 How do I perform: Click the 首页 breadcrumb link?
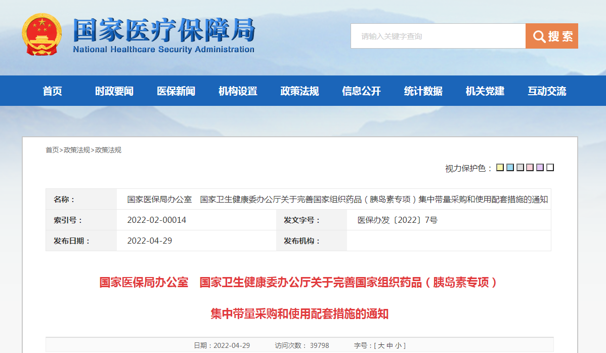(x=52, y=150)
